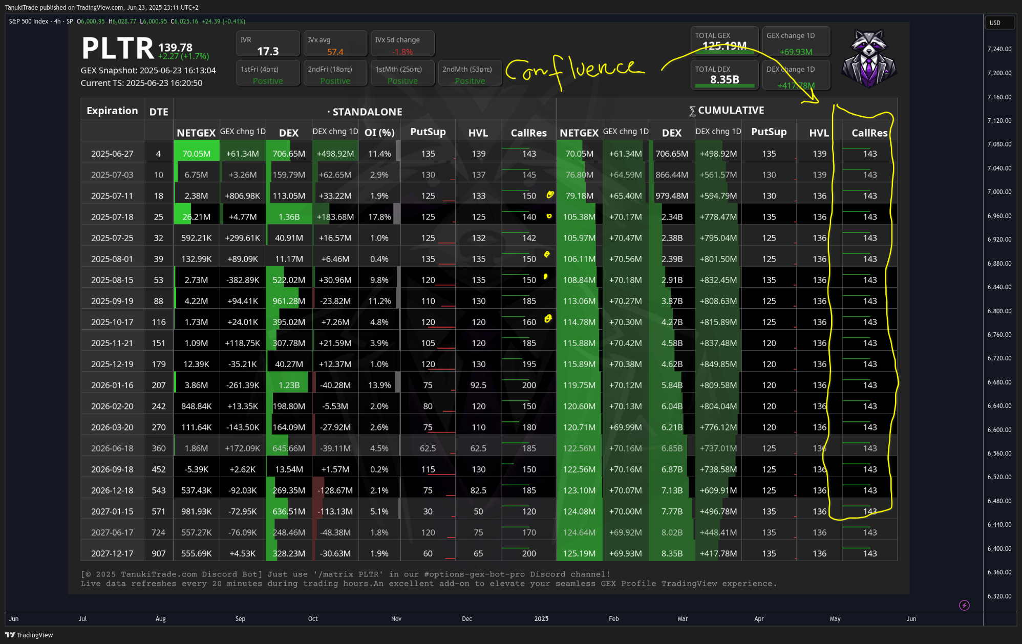Click the TOTAL GEX 125.19M box
The image size is (1022, 644).
click(724, 41)
